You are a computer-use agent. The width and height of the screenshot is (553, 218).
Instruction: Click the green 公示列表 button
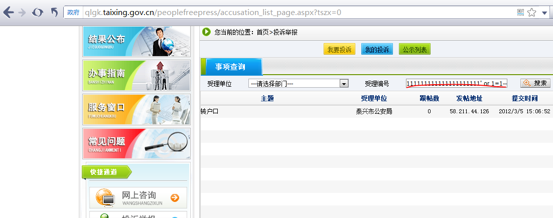click(414, 50)
